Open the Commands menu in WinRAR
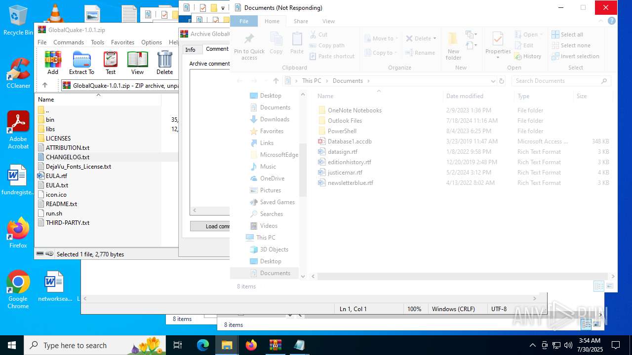Image resolution: width=632 pixels, height=355 pixels. (x=69, y=42)
